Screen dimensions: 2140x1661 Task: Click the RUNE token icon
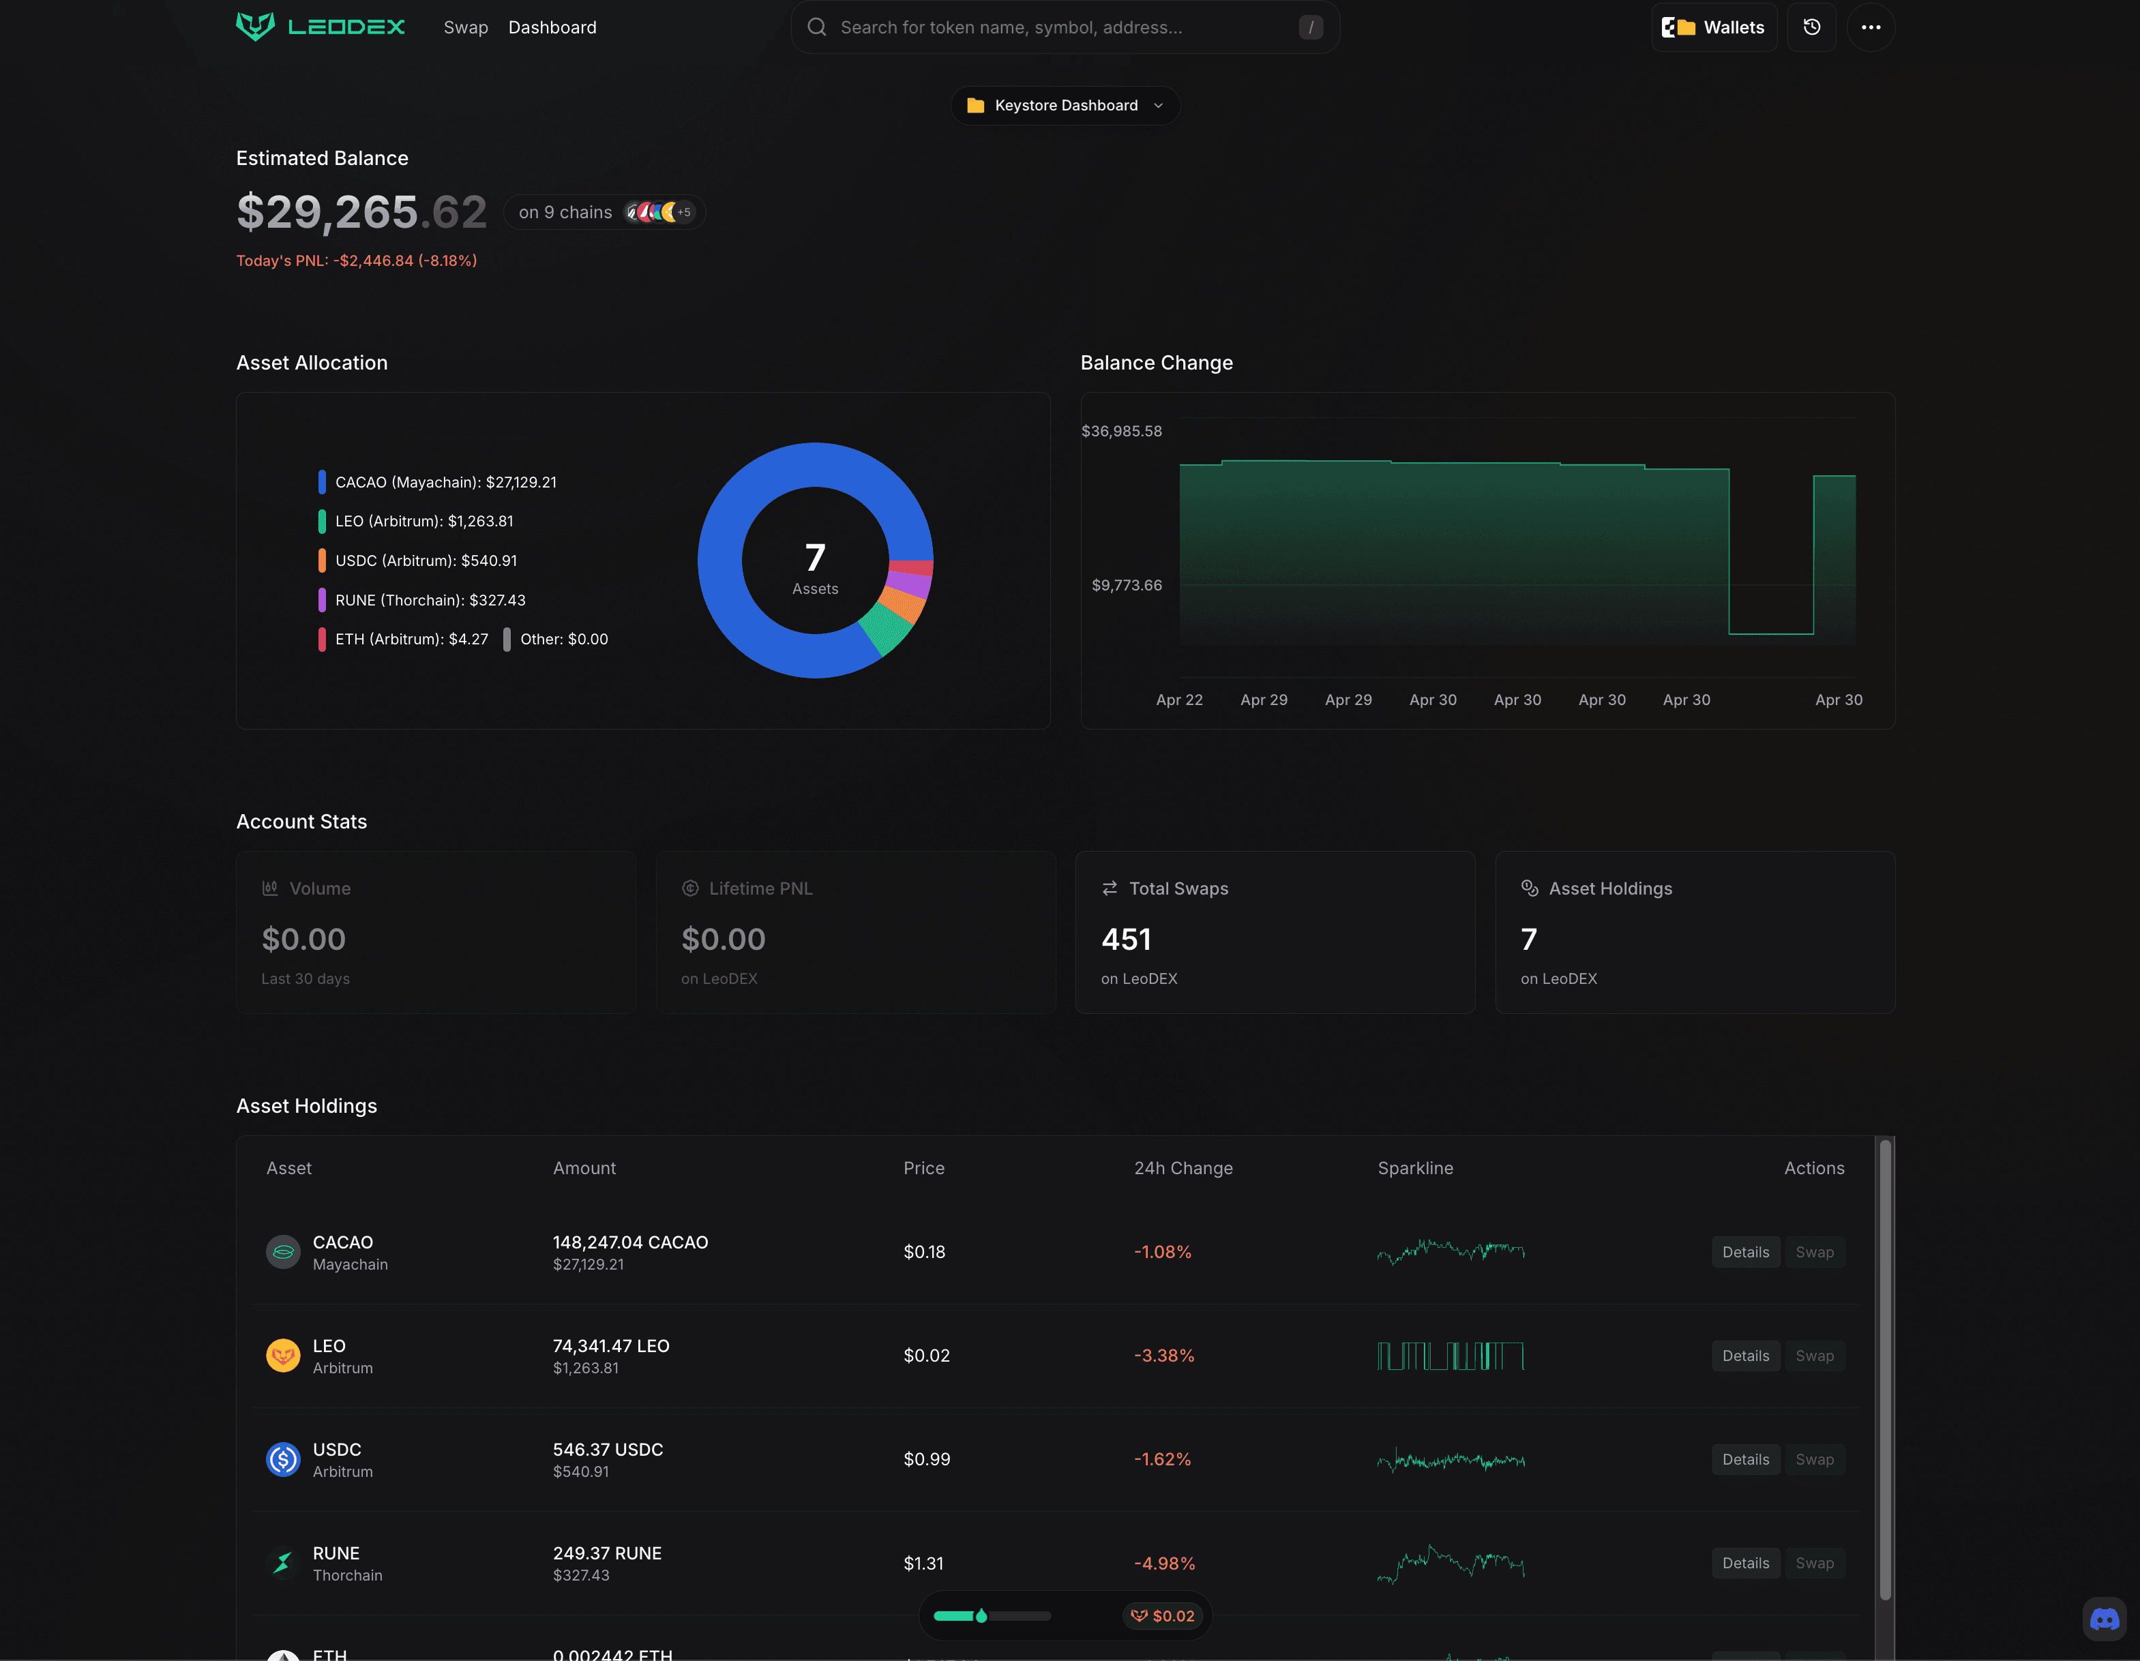[x=283, y=1563]
